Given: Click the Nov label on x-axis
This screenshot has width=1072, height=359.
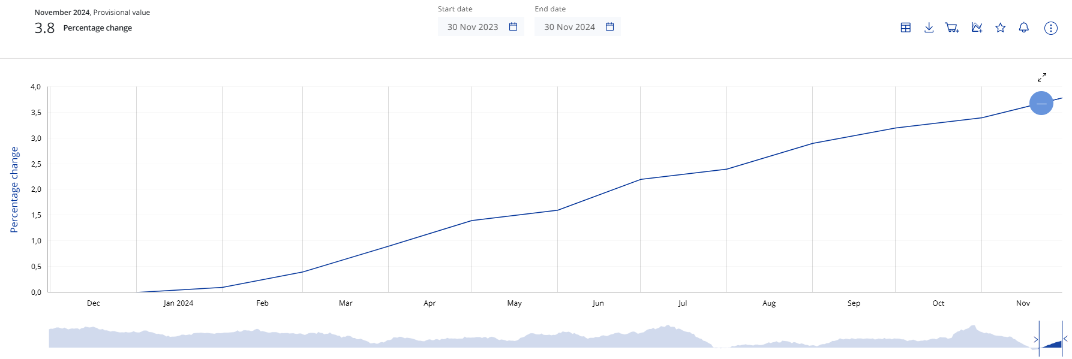Looking at the screenshot, I should [1023, 303].
